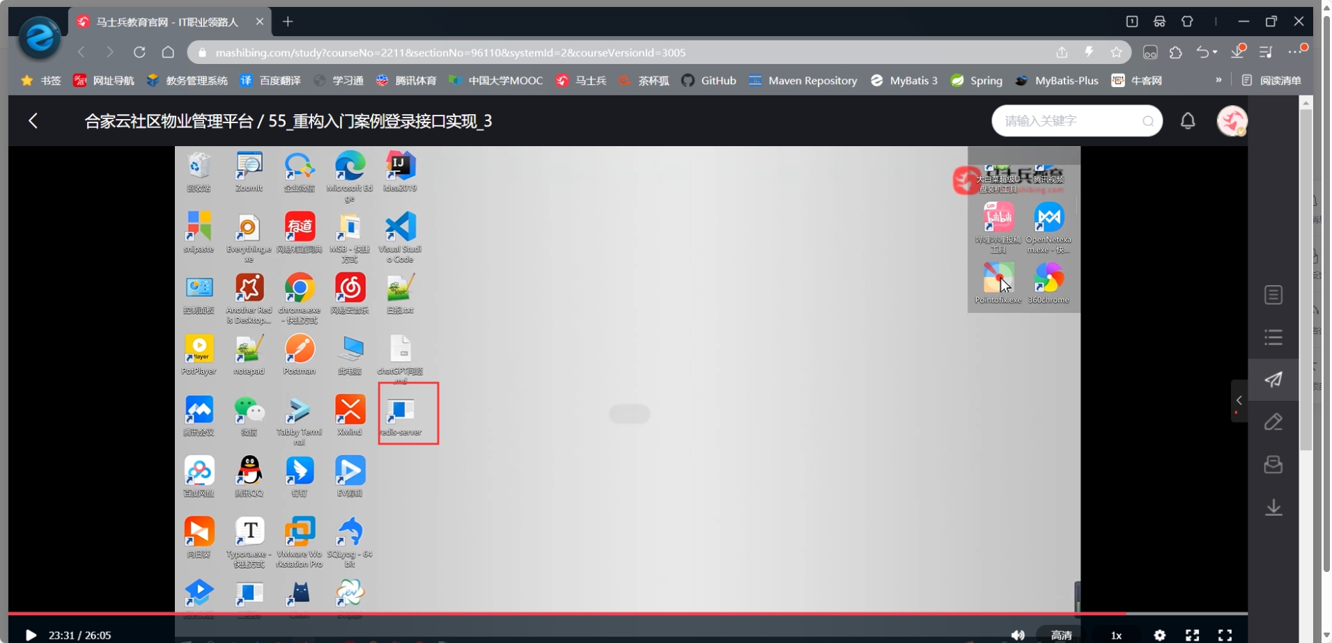The image size is (1332, 643).
Task: Click the pencil edit icon in right sidebar
Action: [1273, 422]
